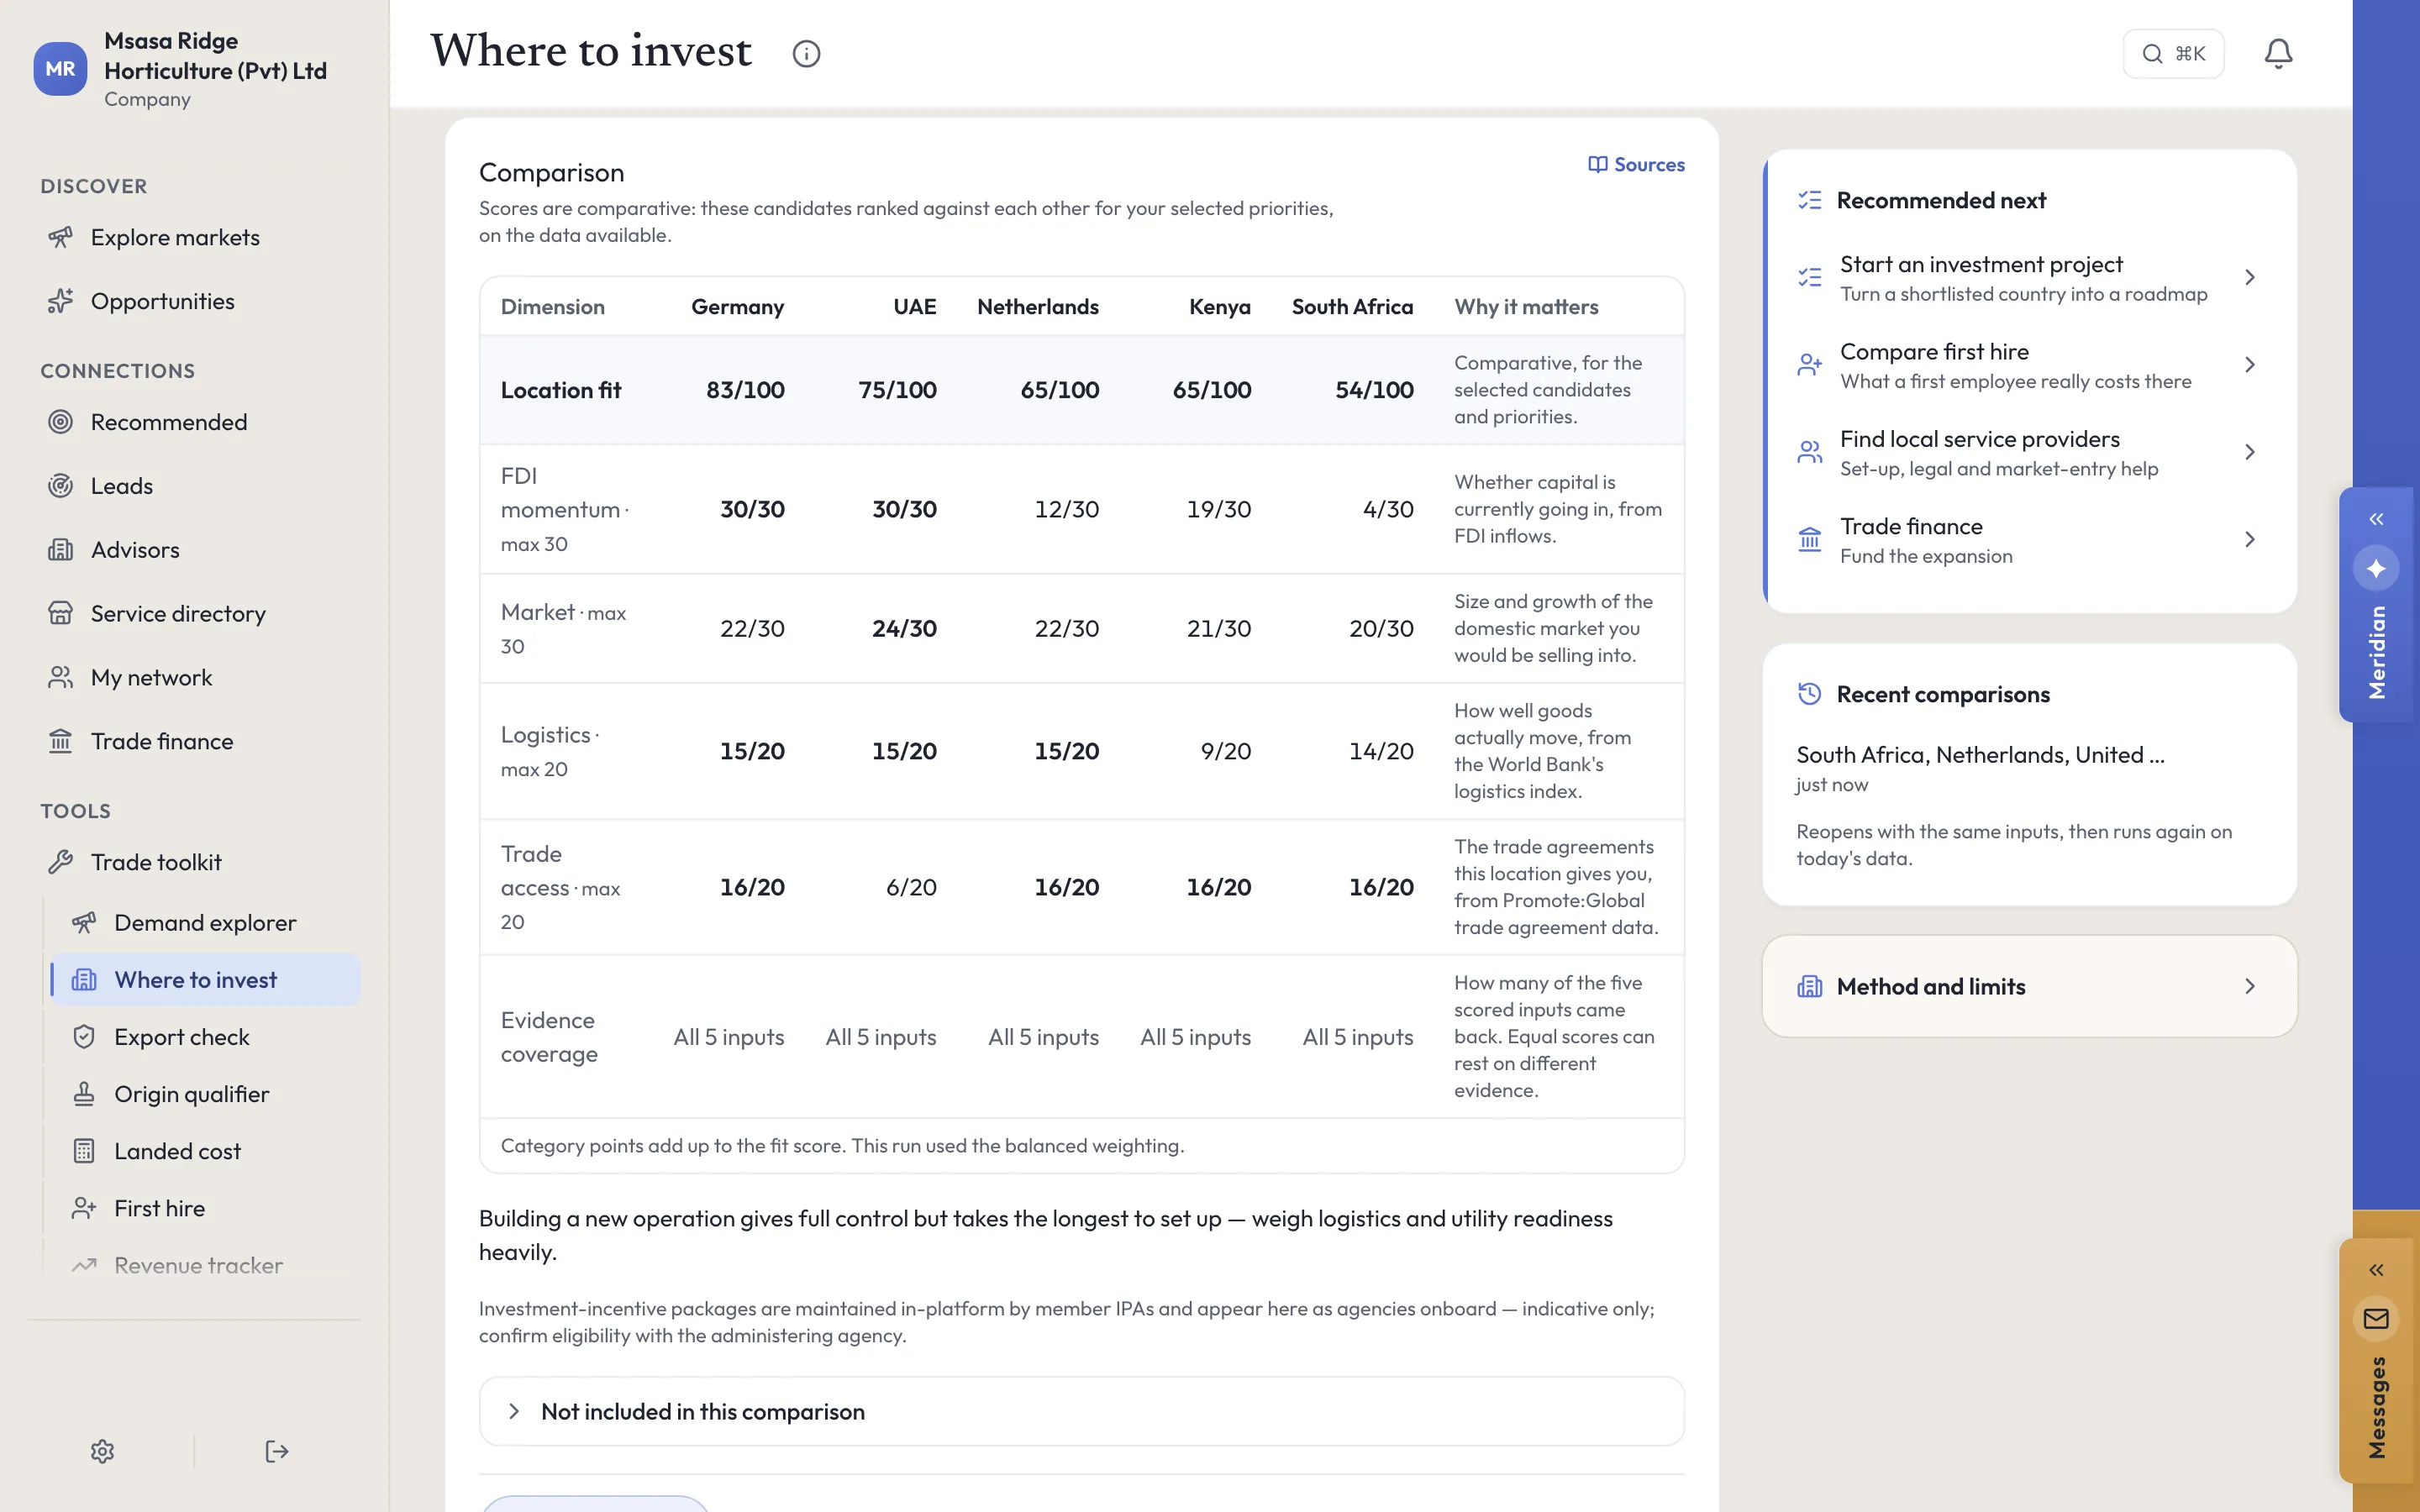2420x1512 pixels.
Task: Click UAE's 24/30 Market value
Action: pyautogui.click(x=904, y=628)
